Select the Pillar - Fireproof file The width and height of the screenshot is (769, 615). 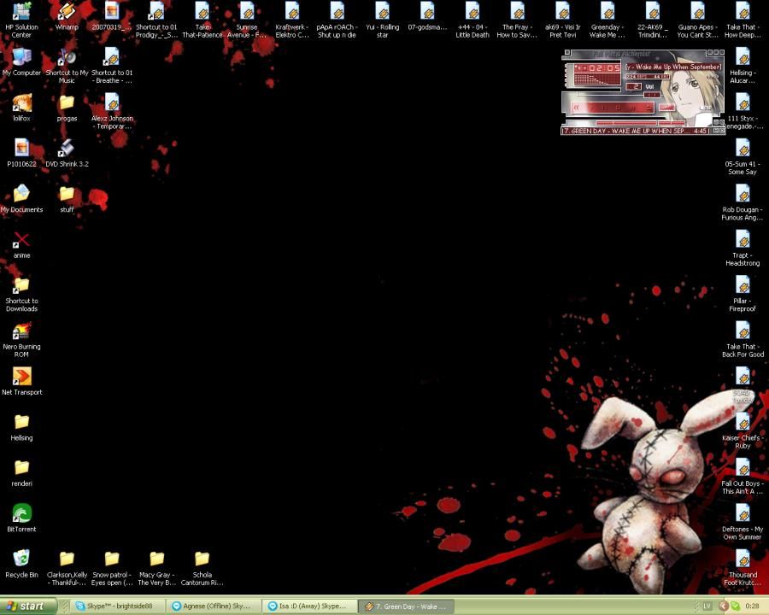(743, 294)
